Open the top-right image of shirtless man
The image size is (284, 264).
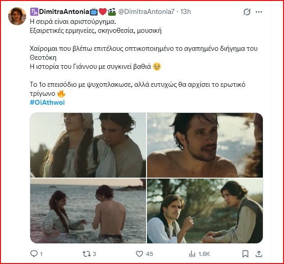coord(205,145)
